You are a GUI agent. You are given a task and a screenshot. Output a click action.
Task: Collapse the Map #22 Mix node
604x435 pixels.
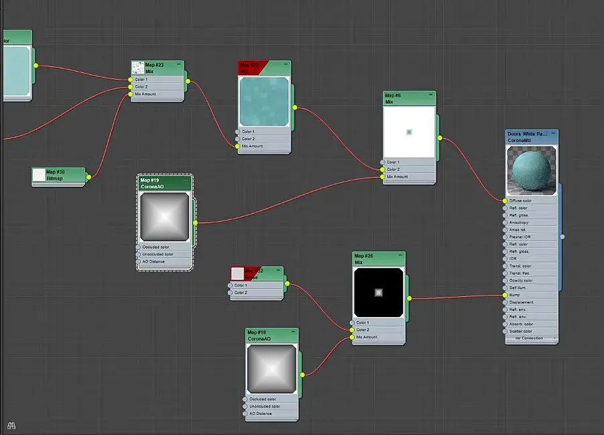pos(286,64)
